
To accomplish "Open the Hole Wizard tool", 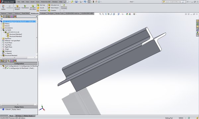I will [53, 8].
